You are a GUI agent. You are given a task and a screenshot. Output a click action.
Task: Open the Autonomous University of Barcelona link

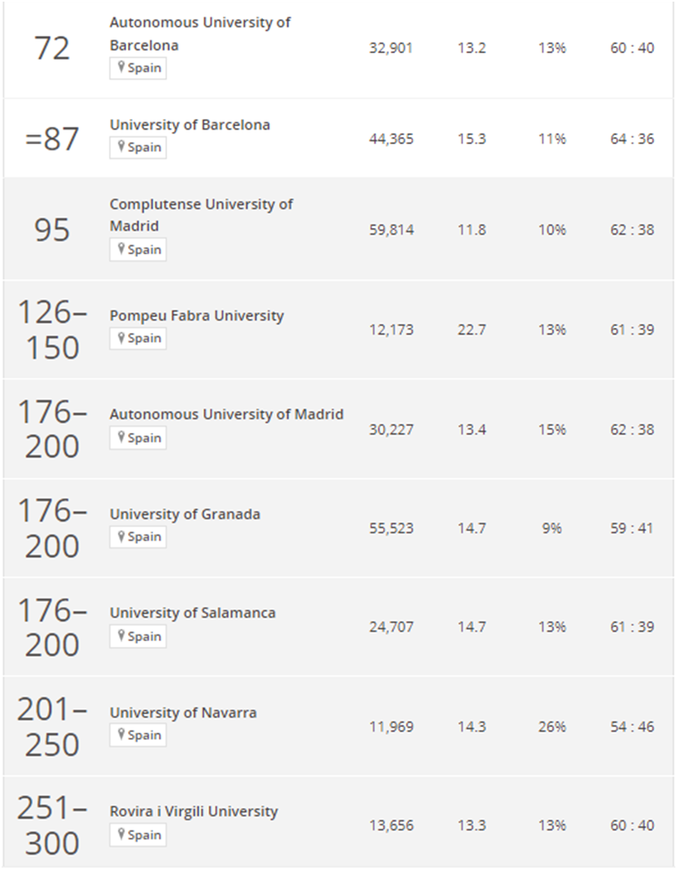pos(200,34)
